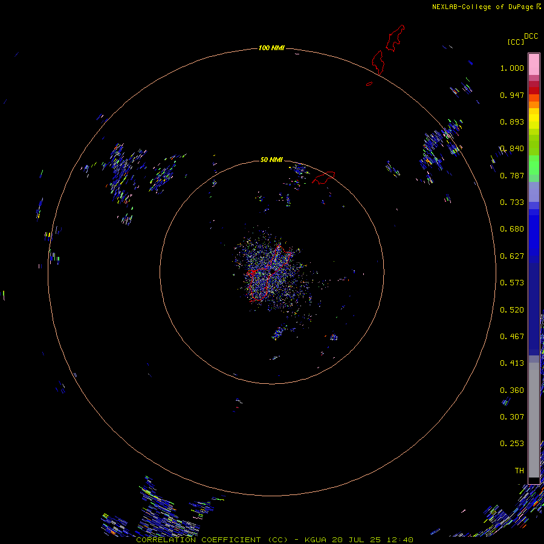Viewport: 544px width, 544px height.
Task: Click the NEXLAB-College of DuPage credit text
Action: pos(486,7)
